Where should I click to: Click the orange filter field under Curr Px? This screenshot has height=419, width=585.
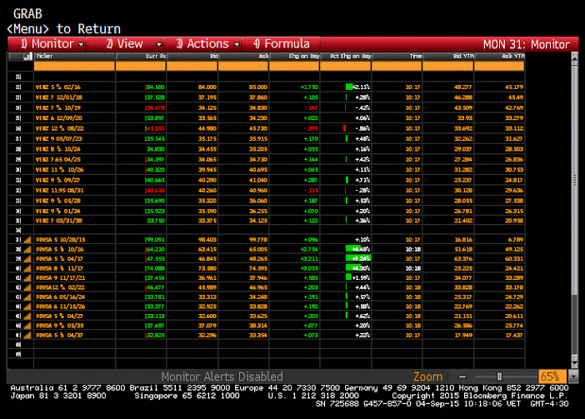pos(141,67)
